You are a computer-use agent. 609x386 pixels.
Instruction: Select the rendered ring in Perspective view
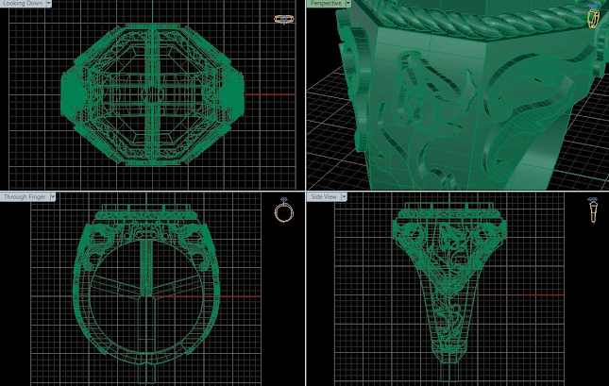pyautogui.click(x=472, y=97)
